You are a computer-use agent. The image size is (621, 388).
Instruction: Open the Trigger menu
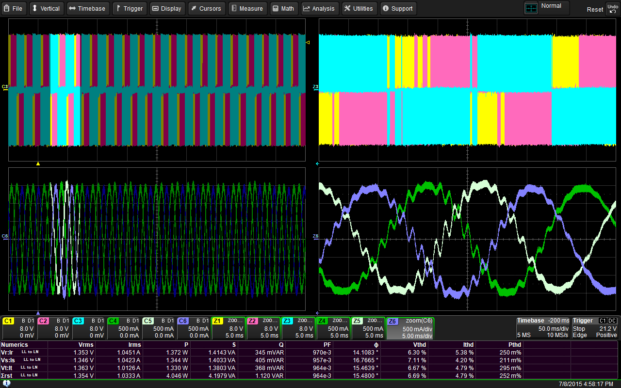[130, 8]
